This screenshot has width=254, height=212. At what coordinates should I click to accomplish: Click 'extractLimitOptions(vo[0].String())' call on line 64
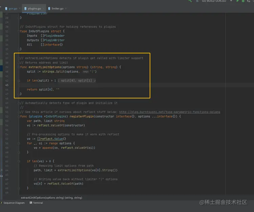[87, 170]
